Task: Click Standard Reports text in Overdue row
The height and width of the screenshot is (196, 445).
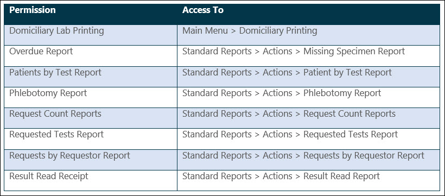Action: pos(217,52)
